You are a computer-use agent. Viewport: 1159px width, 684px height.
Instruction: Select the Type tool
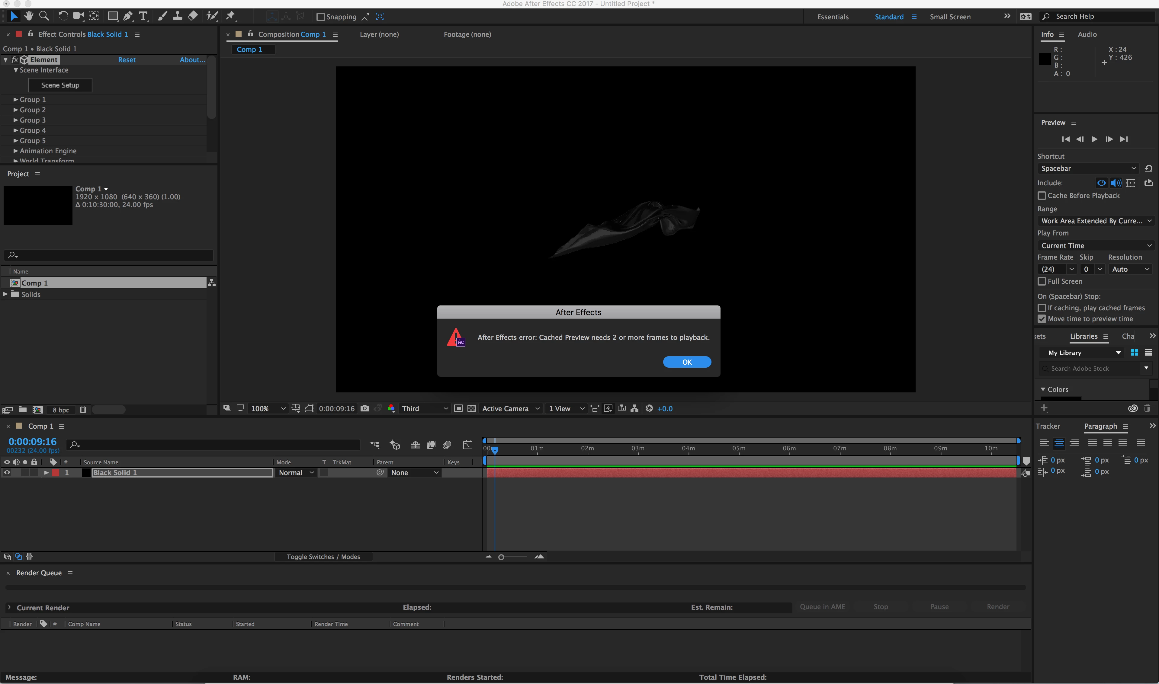click(143, 16)
